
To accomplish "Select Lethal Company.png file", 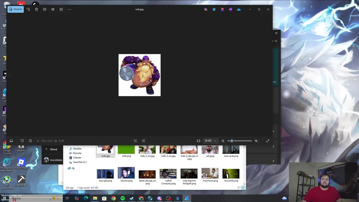I will click(x=168, y=177).
